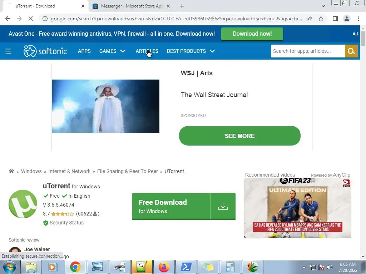Click the download arrow icon beside Free Download

(223, 206)
